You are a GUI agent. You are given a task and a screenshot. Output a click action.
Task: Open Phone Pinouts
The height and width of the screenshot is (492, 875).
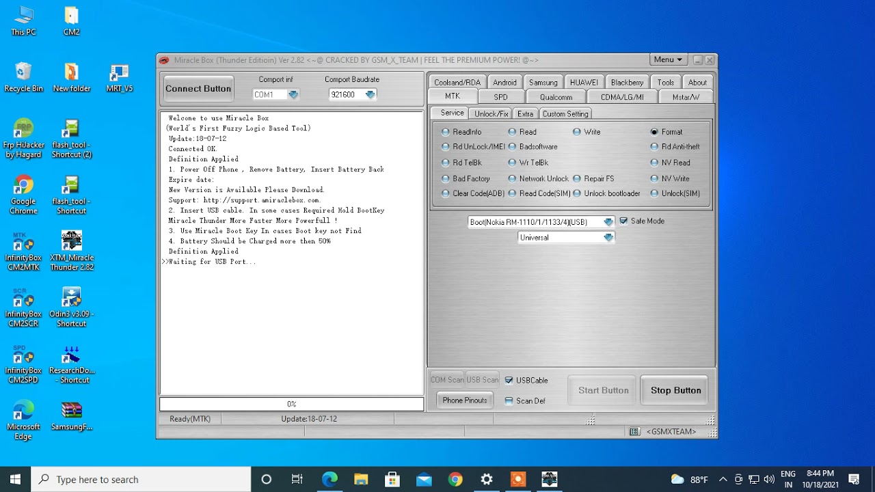pos(465,400)
